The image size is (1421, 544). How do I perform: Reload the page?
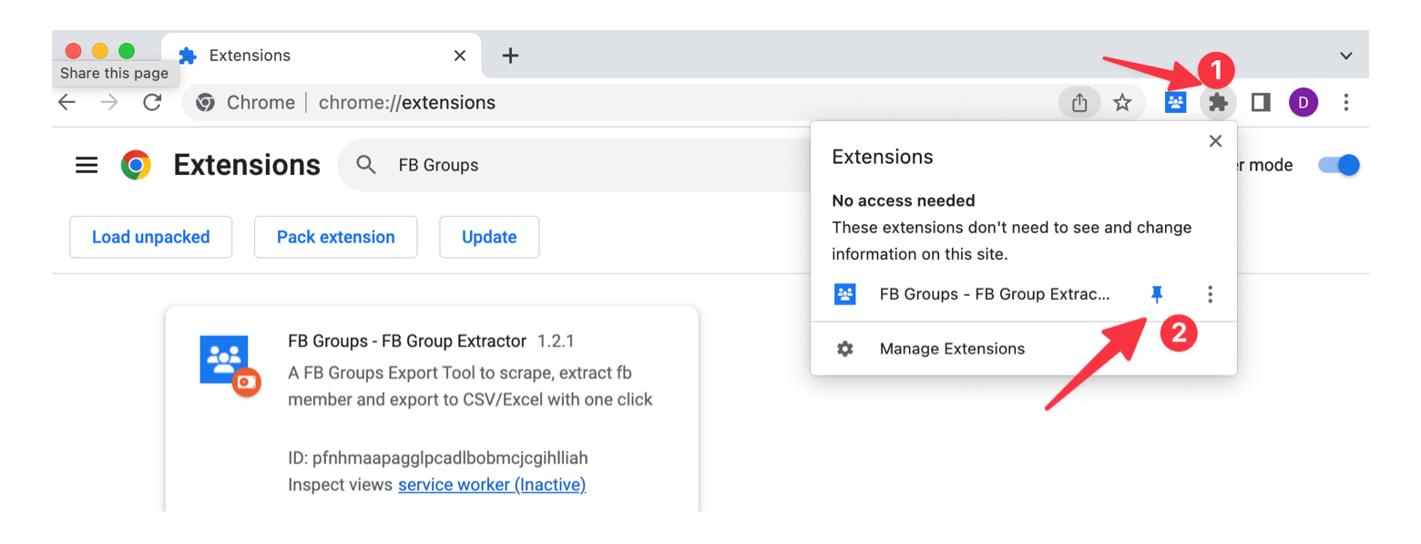tap(152, 102)
